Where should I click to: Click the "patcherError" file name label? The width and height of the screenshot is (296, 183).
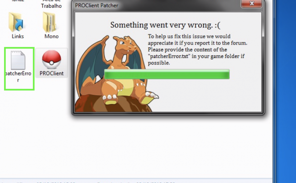(18, 74)
